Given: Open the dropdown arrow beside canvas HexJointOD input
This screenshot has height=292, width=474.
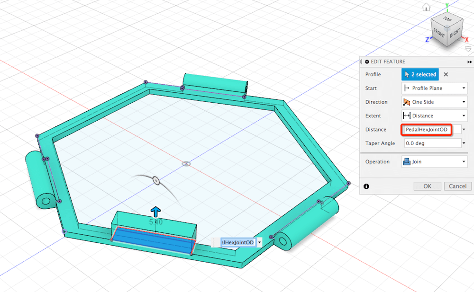Looking at the screenshot, I should point(260,242).
